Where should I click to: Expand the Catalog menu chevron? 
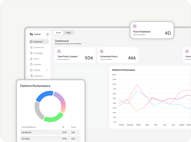pos(47,70)
